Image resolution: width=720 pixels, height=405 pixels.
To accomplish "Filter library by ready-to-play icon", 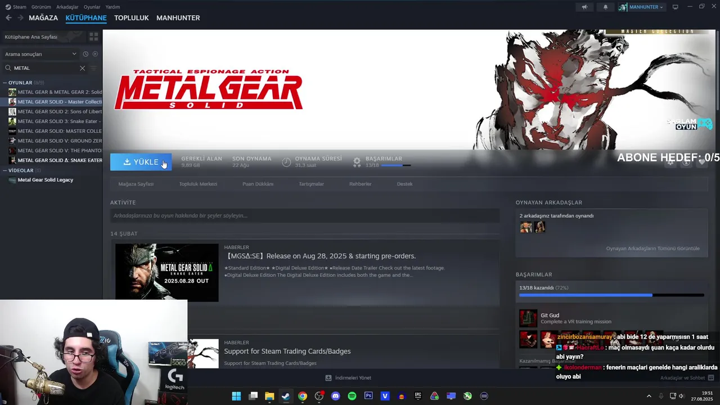I will [x=95, y=54].
